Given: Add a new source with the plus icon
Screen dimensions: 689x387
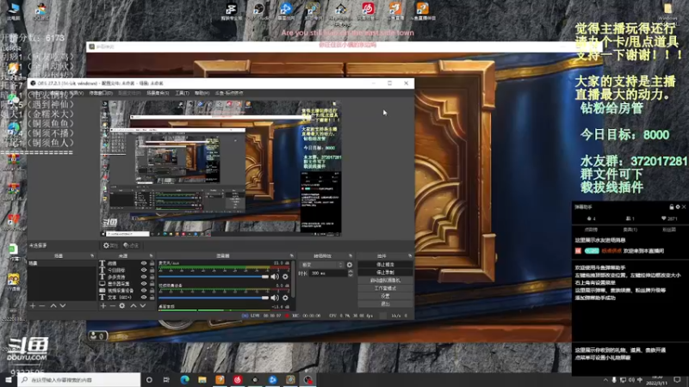Looking at the screenshot, I should 103,305.
